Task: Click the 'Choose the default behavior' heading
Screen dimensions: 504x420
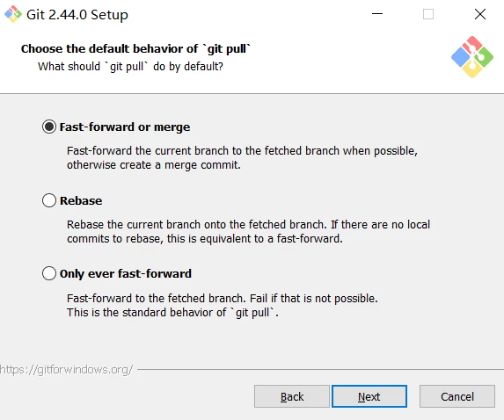Action: [135, 49]
